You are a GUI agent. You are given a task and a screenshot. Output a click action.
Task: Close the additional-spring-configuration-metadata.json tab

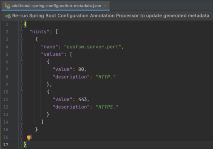click(105, 6)
